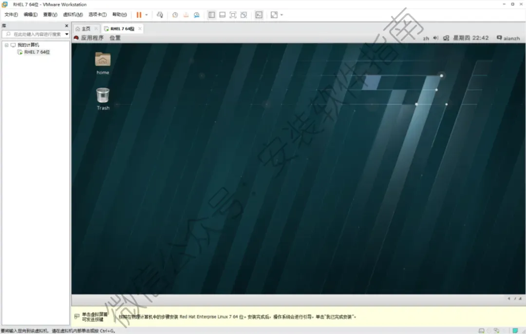The width and height of the screenshot is (526, 334).
Task: Open the 查看(V) menu
Action: tap(50, 15)
